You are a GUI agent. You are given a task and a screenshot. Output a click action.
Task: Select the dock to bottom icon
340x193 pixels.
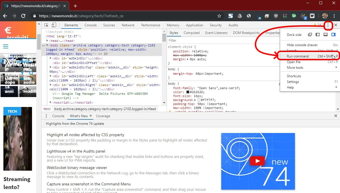coord(326,35)
